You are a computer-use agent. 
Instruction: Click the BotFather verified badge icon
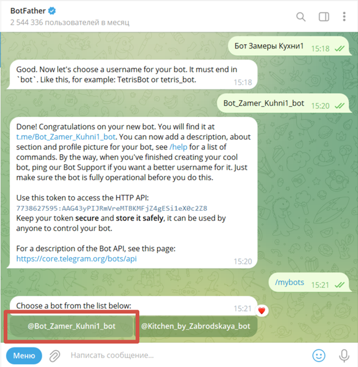[x=52, y=11]
